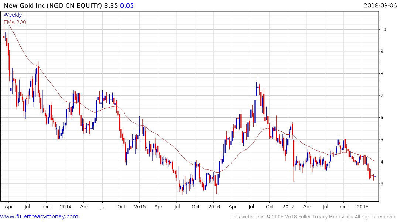Click the 'Weekly' interval label
397x222 pixels.
coord(13,15)
